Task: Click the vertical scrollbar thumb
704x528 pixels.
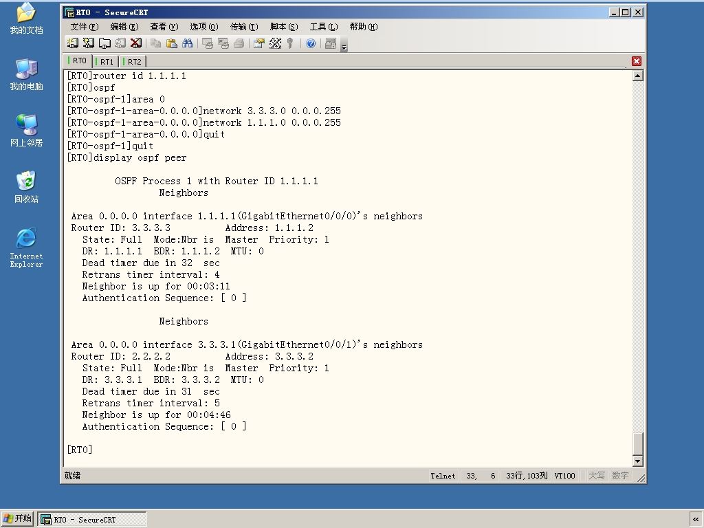Action: (637, 443)
